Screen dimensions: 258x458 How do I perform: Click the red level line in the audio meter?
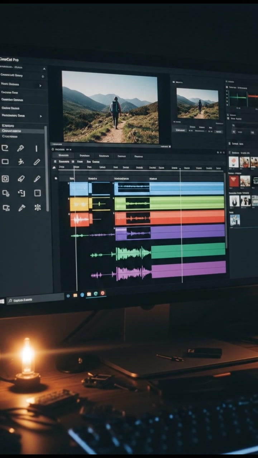click(x=253, y=96)
